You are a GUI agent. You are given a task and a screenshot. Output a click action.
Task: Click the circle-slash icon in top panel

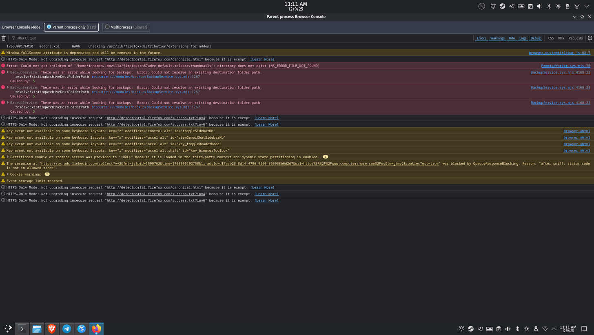coord(482,6)
